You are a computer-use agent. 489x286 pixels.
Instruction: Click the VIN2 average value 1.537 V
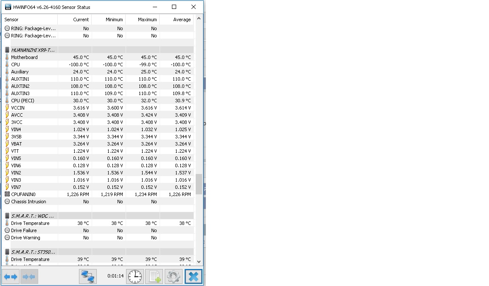click(183, 172)
